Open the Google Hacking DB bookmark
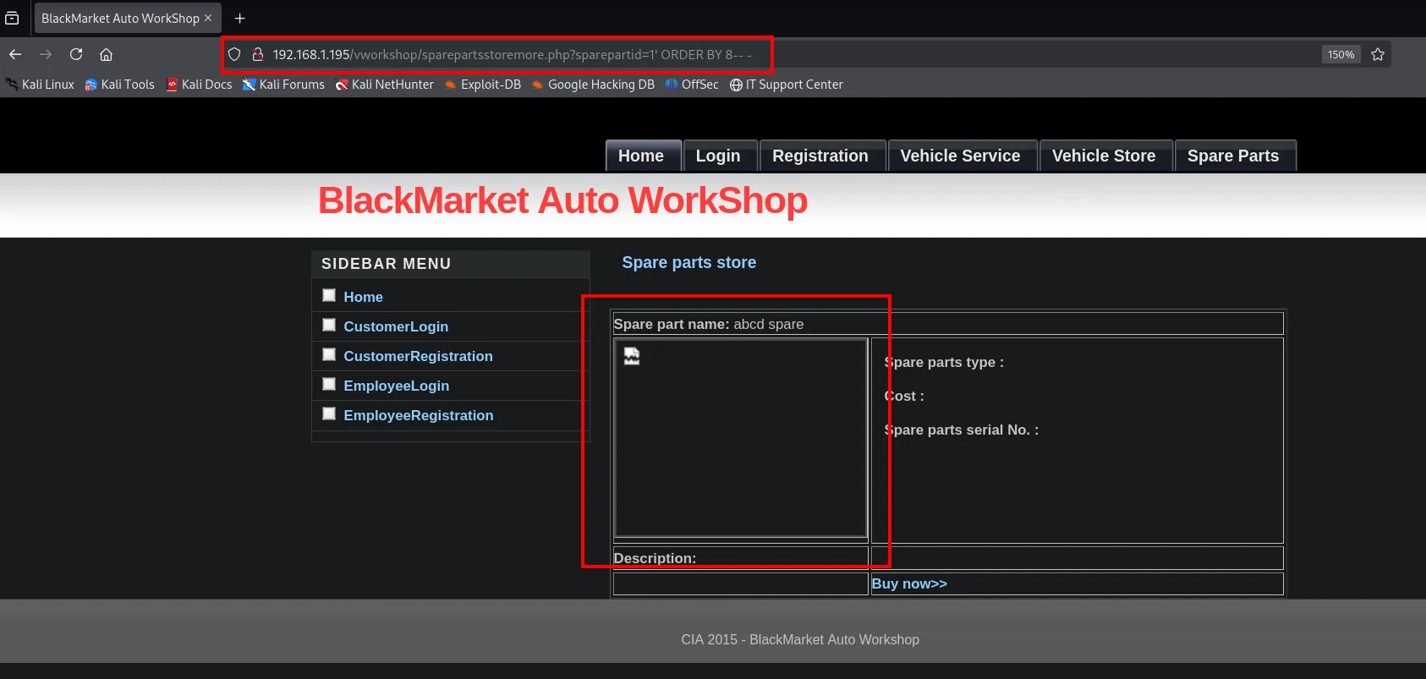Viewport: 1426px width, 679px height. tap(593, 85)
